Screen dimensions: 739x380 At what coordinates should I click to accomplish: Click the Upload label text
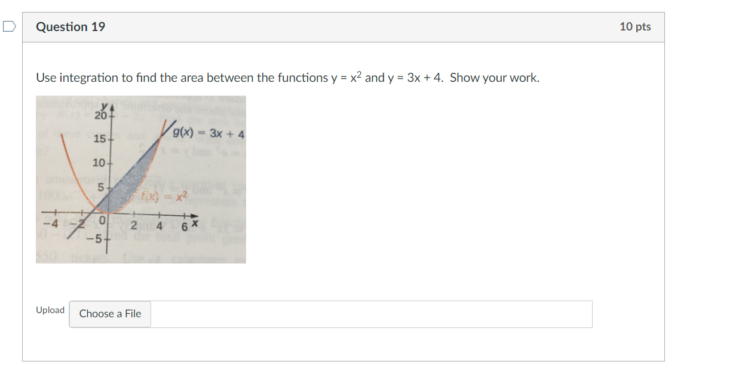pyautogui.click(x=50, y=309)
